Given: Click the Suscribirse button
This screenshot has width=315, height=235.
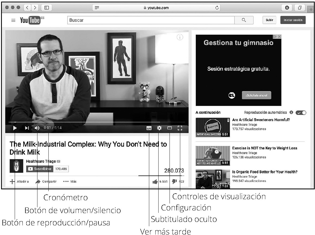Looking at the screenshot, I should tap(40, 169).
